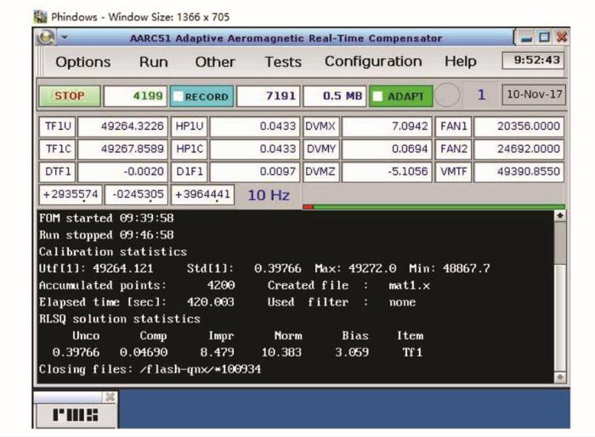Click the log scrollbar up arrow
The image size is (595, 437).
(560, 216)
